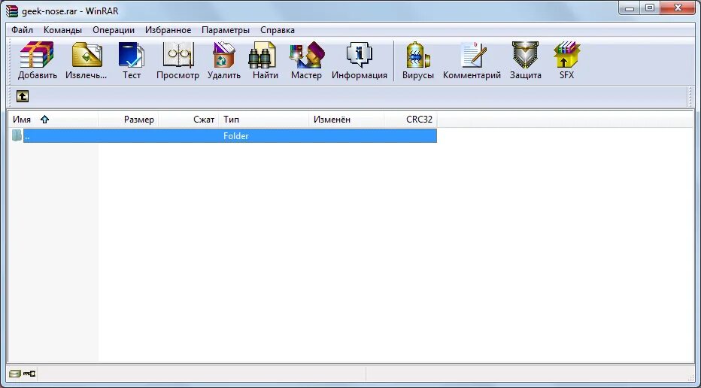Open the Просмотр (View) toolbar icon

click(178, 55)
